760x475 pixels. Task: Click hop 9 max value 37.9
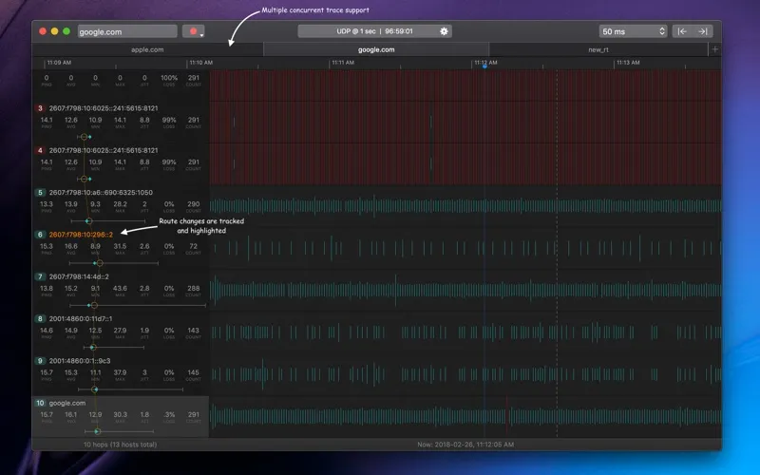(x=120, y=372)
